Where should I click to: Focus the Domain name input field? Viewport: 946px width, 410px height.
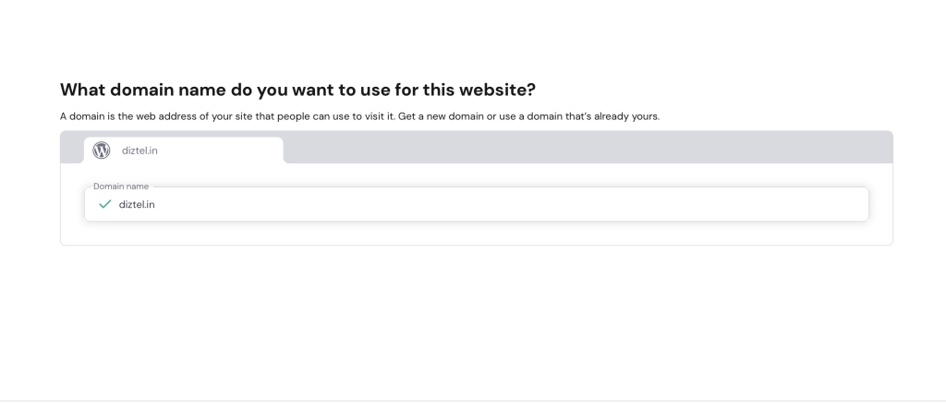[x=476, y=204]
